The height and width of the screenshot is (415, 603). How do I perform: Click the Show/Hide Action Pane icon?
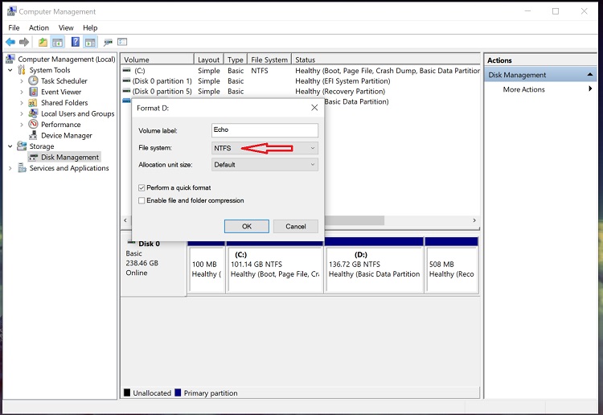(90, 42)
